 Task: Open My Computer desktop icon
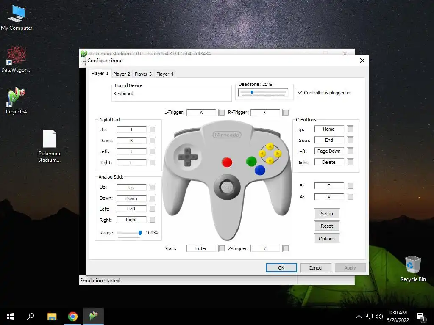(17, 18)
